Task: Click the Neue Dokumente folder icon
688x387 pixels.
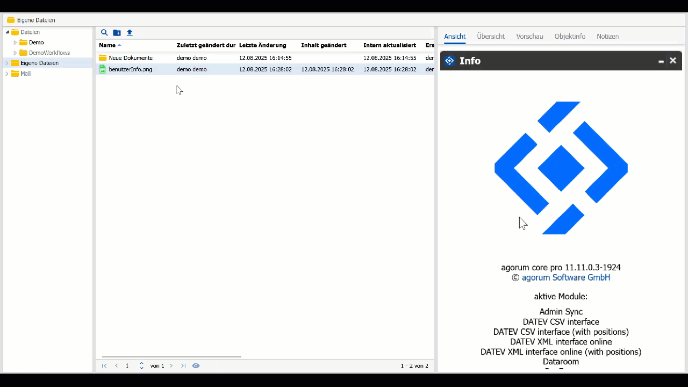Action: [103, 58]
